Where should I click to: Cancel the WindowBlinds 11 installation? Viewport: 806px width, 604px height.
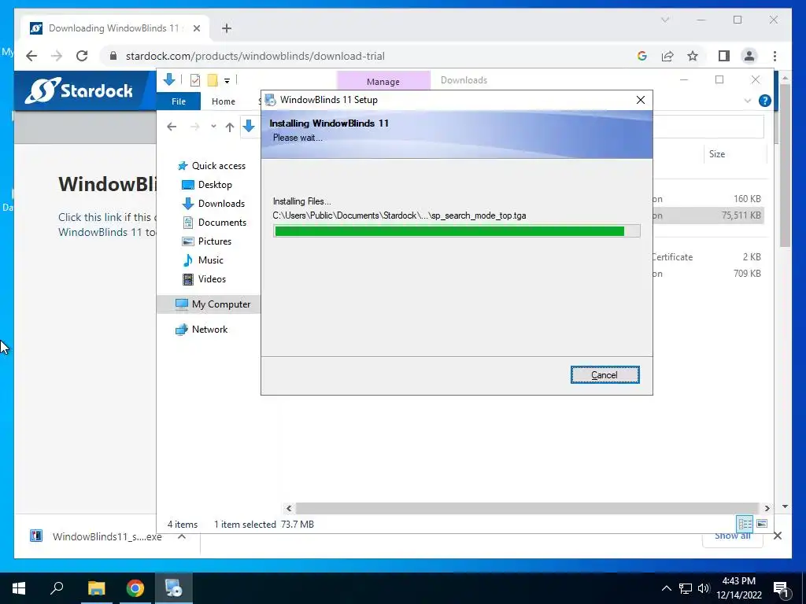(x=604, y=375)
